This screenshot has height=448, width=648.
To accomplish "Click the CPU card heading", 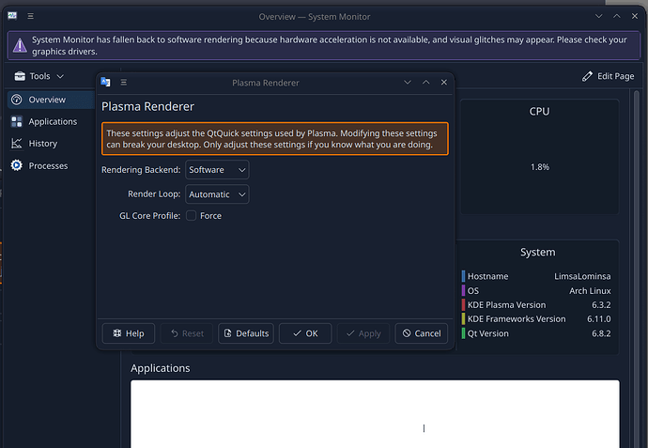I will (x=539, y=112).
